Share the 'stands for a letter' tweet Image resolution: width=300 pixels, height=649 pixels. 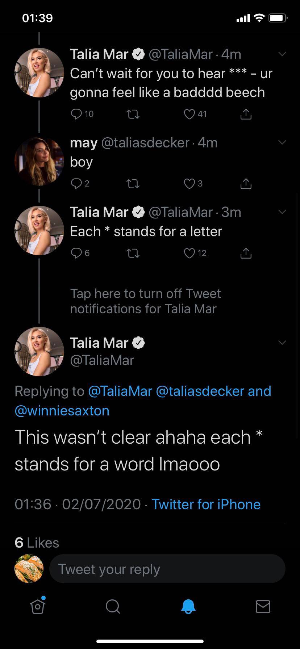tap(246, 253)
